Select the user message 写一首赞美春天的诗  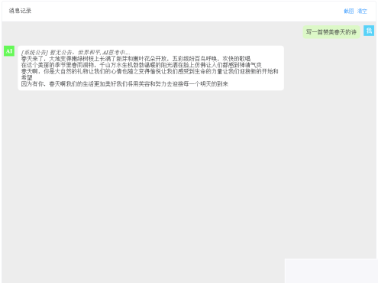[331, 32]
